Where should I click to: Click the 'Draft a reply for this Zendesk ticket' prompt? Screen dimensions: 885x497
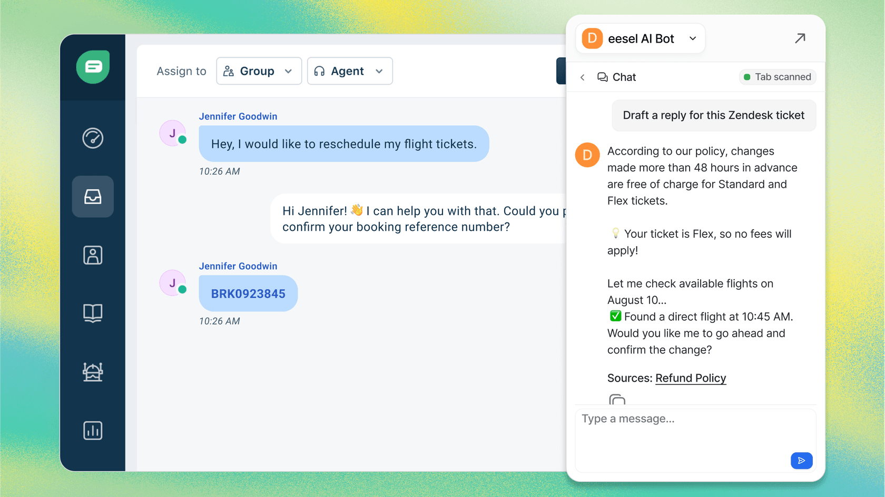click(713, 115)
